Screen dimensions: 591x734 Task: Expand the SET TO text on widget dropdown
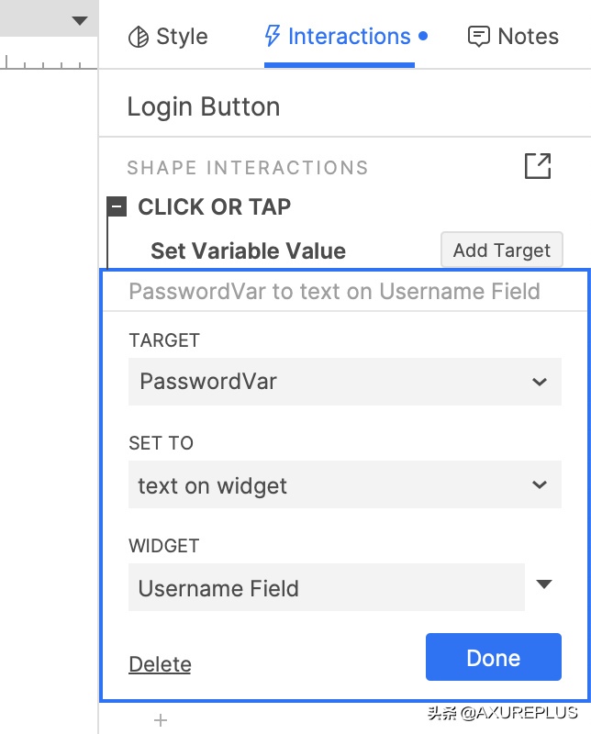344,485
